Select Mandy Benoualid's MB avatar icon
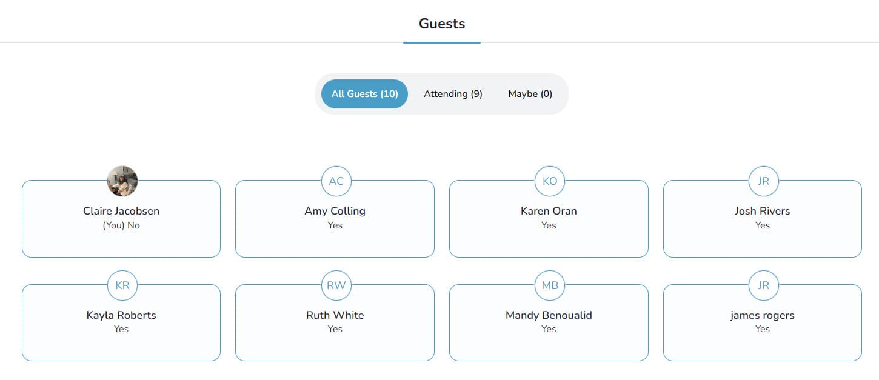Viewport: 879px width, 380px height. pos(549,285)
